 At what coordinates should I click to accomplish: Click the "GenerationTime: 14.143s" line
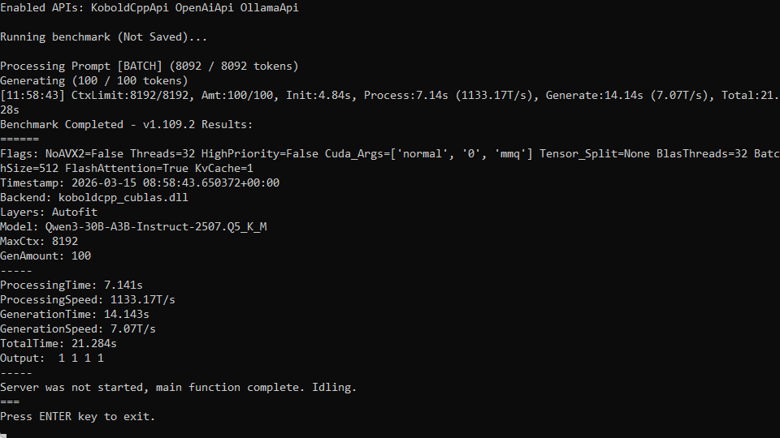(x=75, y=315)
